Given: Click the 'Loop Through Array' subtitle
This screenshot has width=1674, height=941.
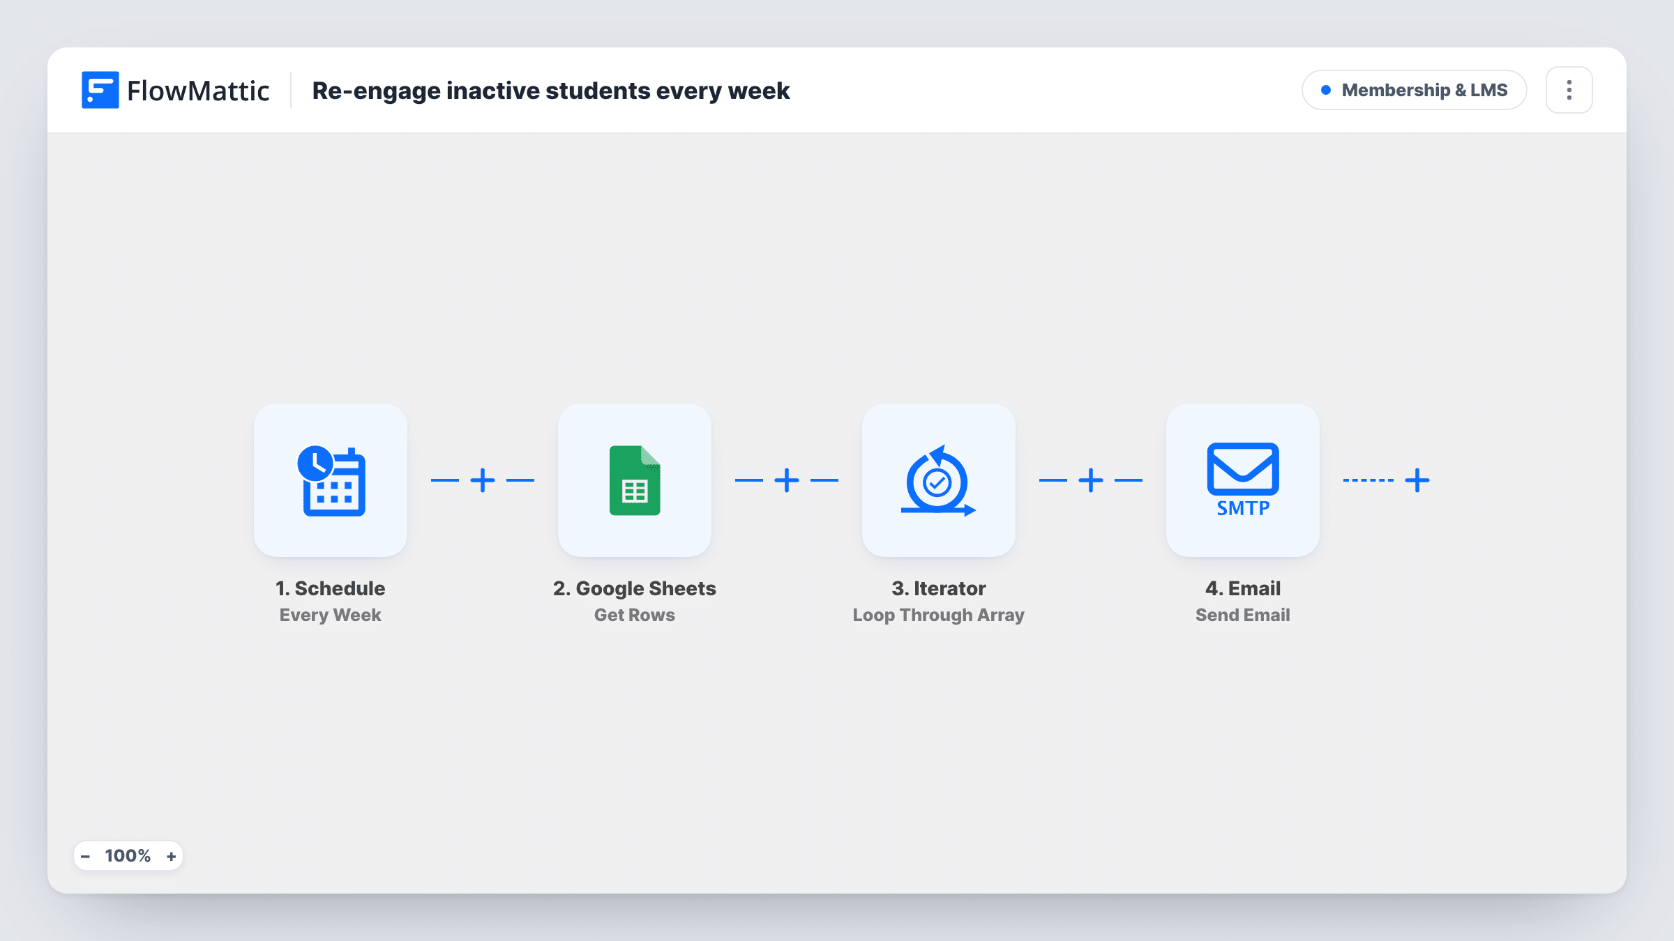Looking at the screenshot, I should click(x=939, y=615).
